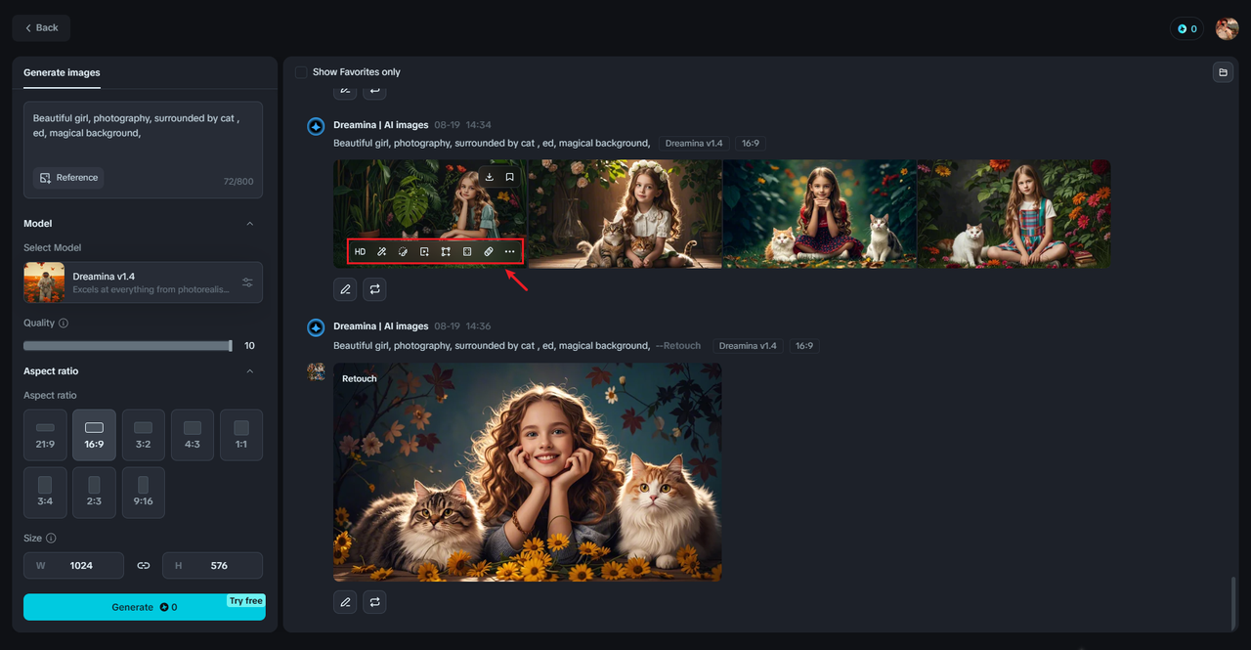The height and width of the screenshot is (650, 1251).
Task: Click Dreamina v1.4 tag on 14:36 entry
Action: tap(748, 346)
